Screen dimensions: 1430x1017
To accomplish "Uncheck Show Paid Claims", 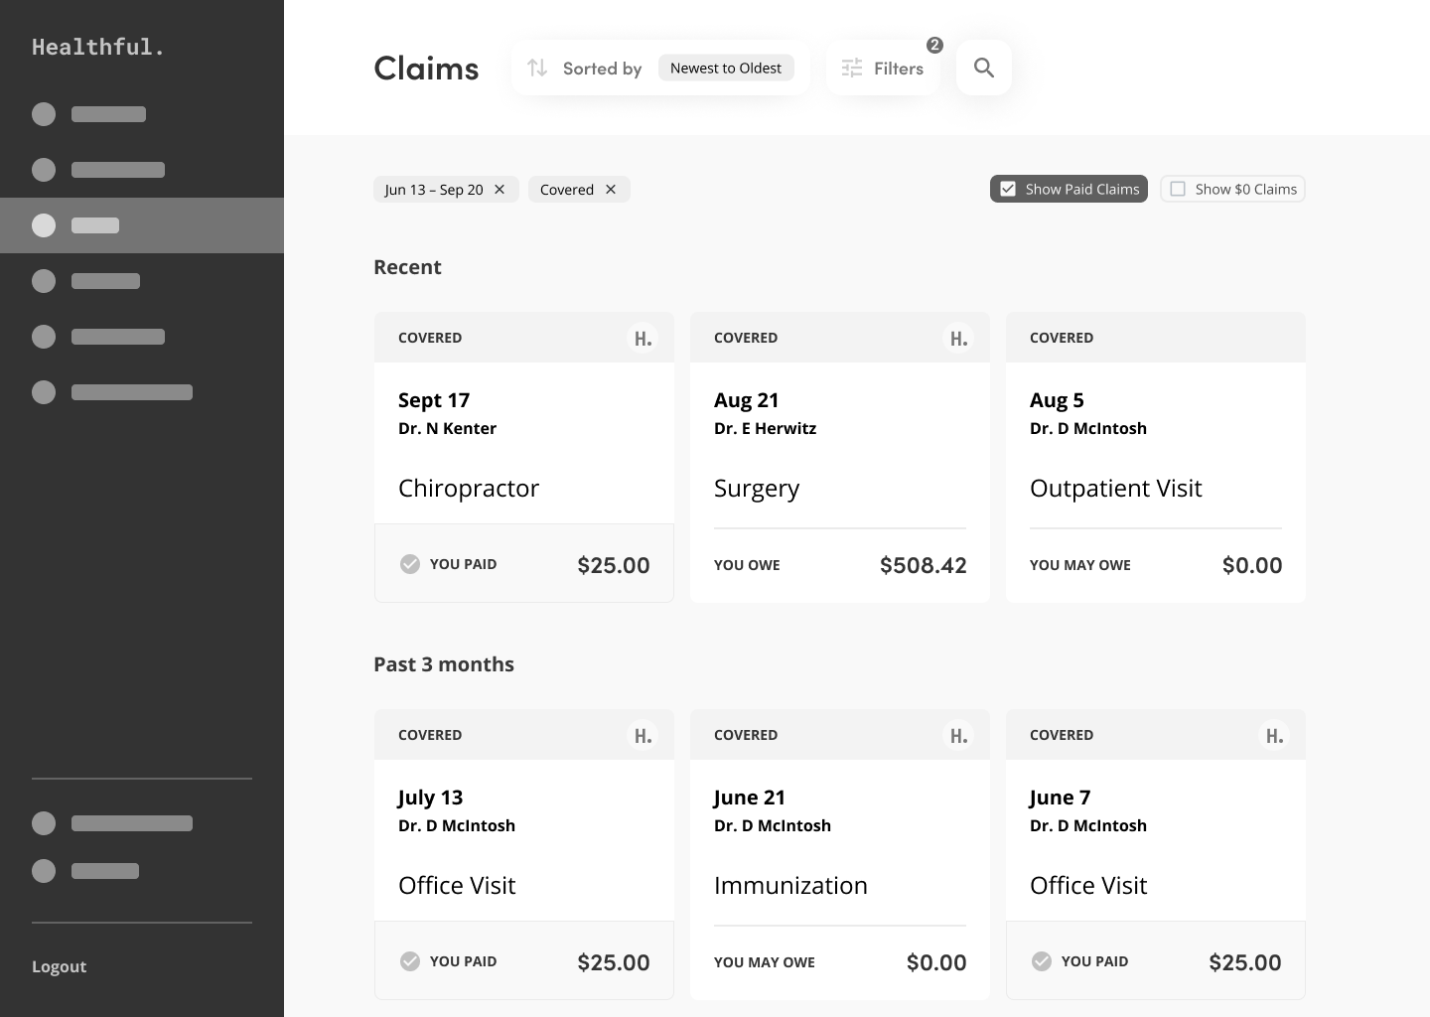I will (x=1069, y=189).
